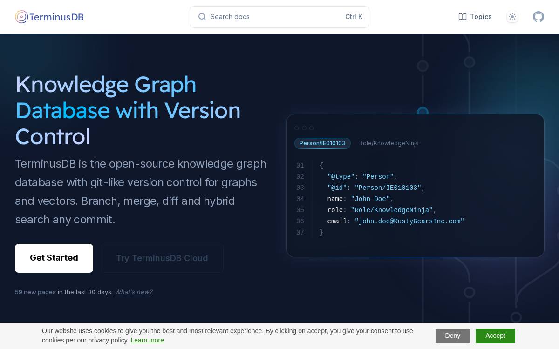Open the TerminusDB logo home link
Screen dimensions: 559x349
(x=49, y=17)
